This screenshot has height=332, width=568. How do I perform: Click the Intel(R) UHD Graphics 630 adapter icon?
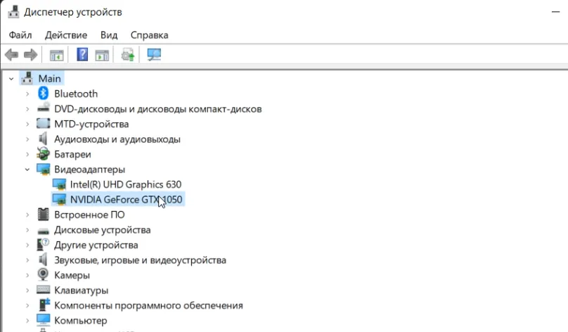pyautogui.click(x=59, y=184)
